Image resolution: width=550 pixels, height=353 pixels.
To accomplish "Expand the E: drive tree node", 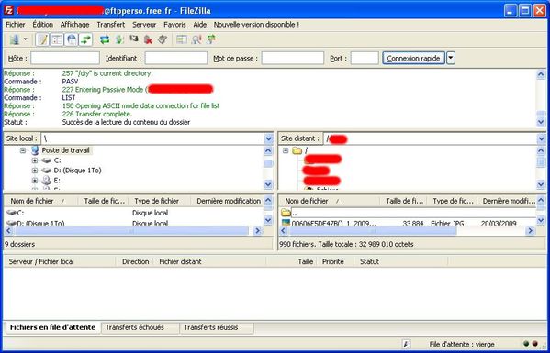I will click(x=34, y=181).
